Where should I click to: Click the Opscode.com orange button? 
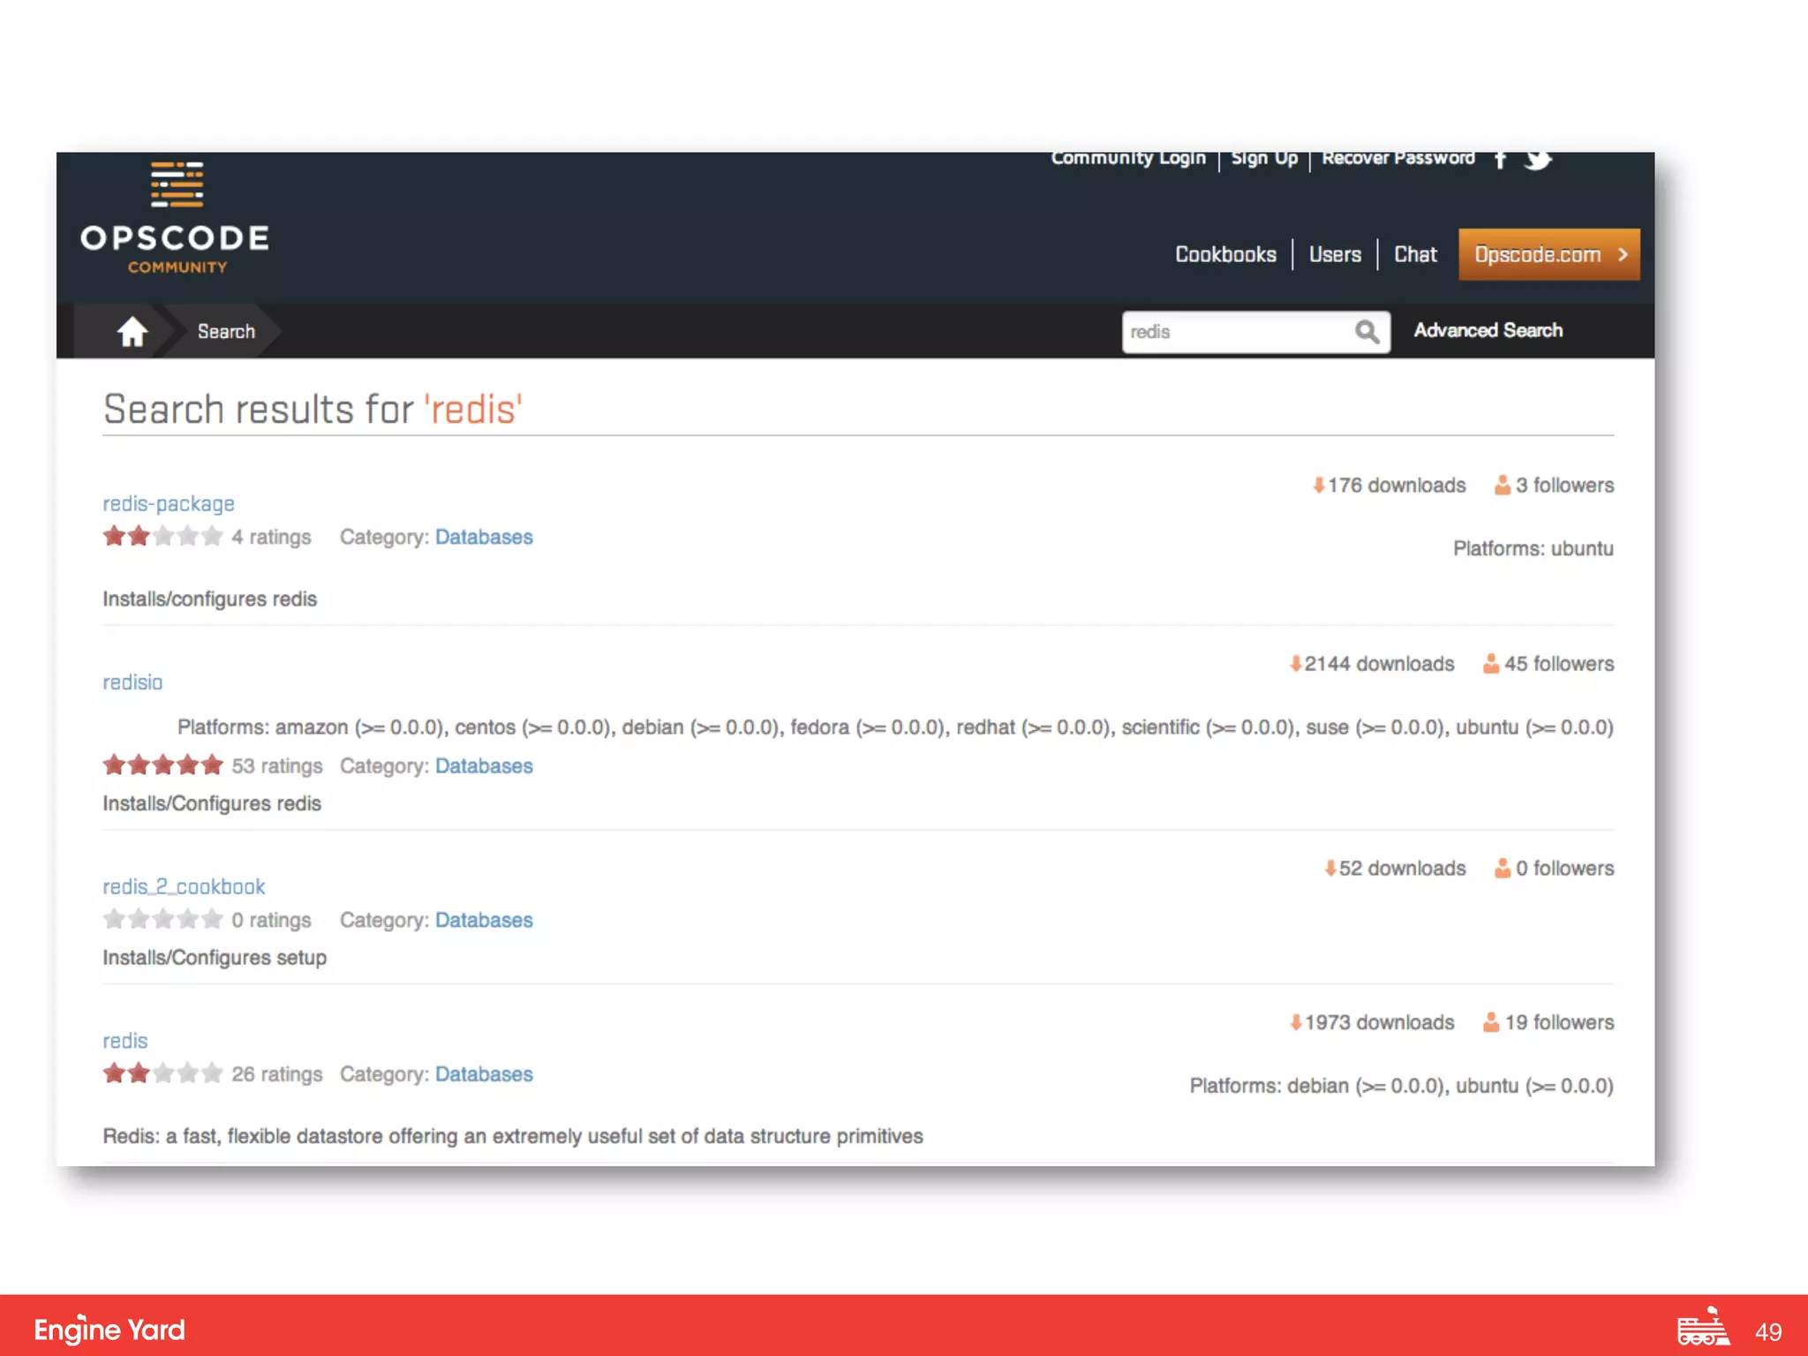click(1548, 255)
